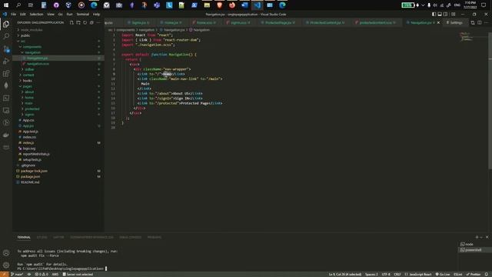This screenshot has width=492, height=277.
Task: Open the Search view in activity bar
Action: (6, 36)
